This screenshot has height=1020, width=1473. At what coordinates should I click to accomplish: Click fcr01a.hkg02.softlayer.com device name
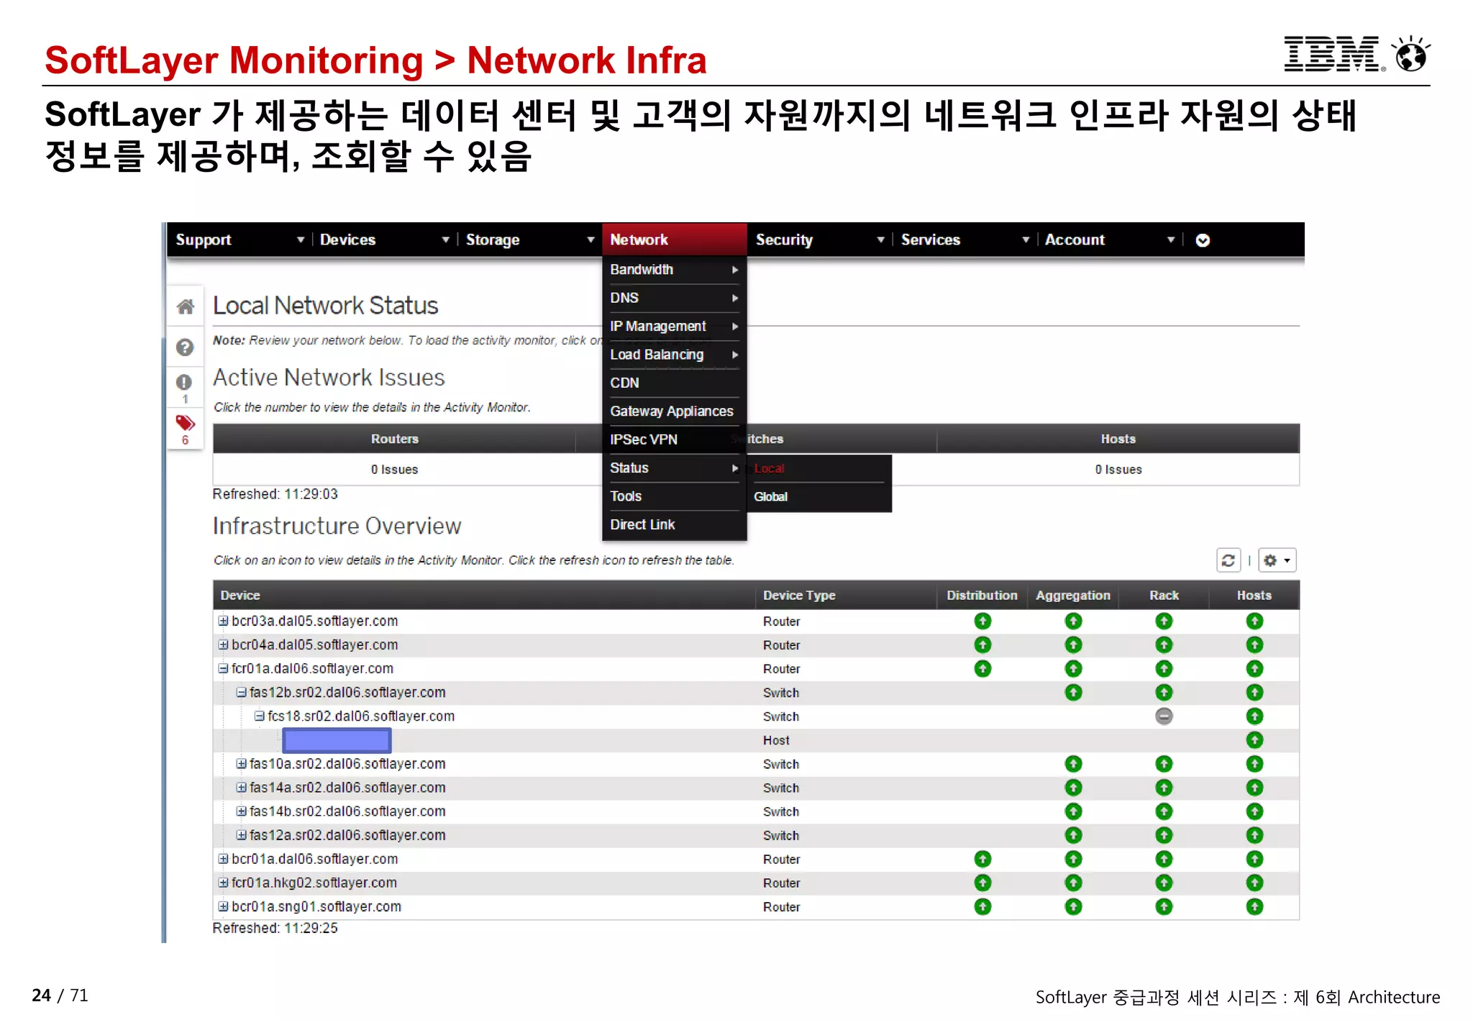point(314,883)
